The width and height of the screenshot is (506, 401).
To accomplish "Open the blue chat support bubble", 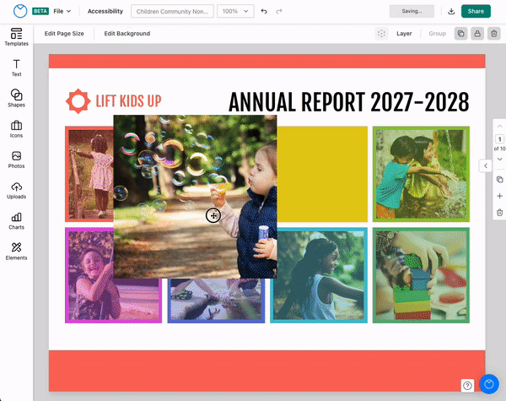I will coord(489,384).
